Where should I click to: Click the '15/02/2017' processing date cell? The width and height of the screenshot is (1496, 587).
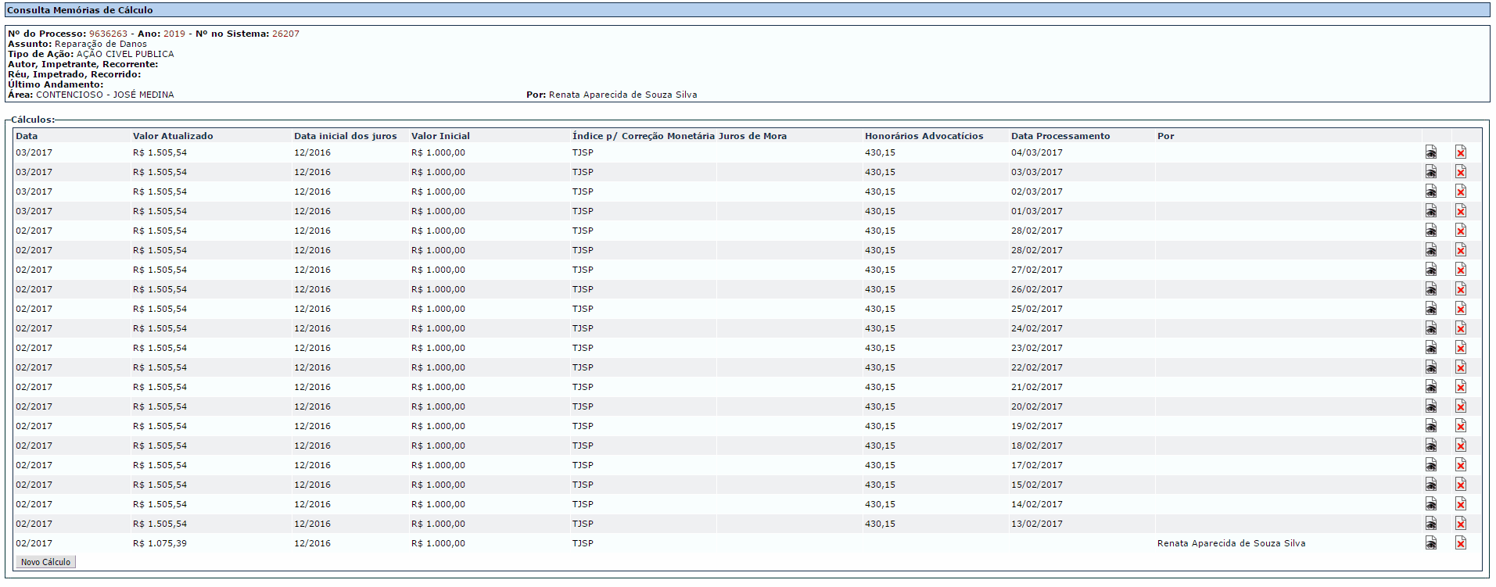click(x=1036, y=485)
